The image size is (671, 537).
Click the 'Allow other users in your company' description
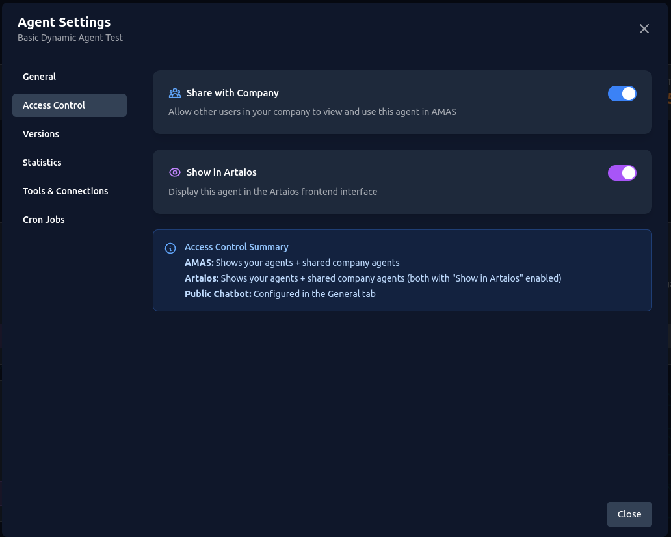click(x=312, y=112)
